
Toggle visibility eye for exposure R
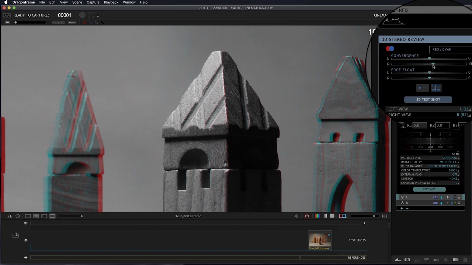point(402,203)
